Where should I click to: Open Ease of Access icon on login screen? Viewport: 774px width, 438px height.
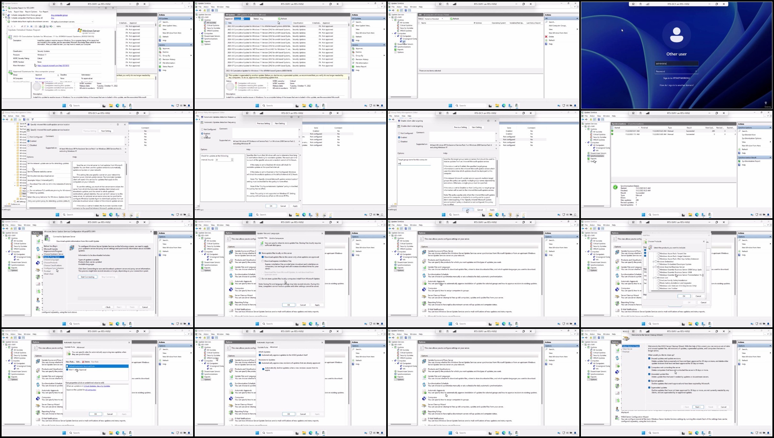(765, 103)
